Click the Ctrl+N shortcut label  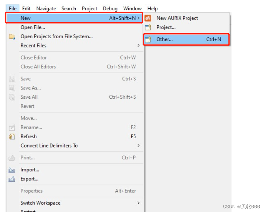click(x=214, y=39)
